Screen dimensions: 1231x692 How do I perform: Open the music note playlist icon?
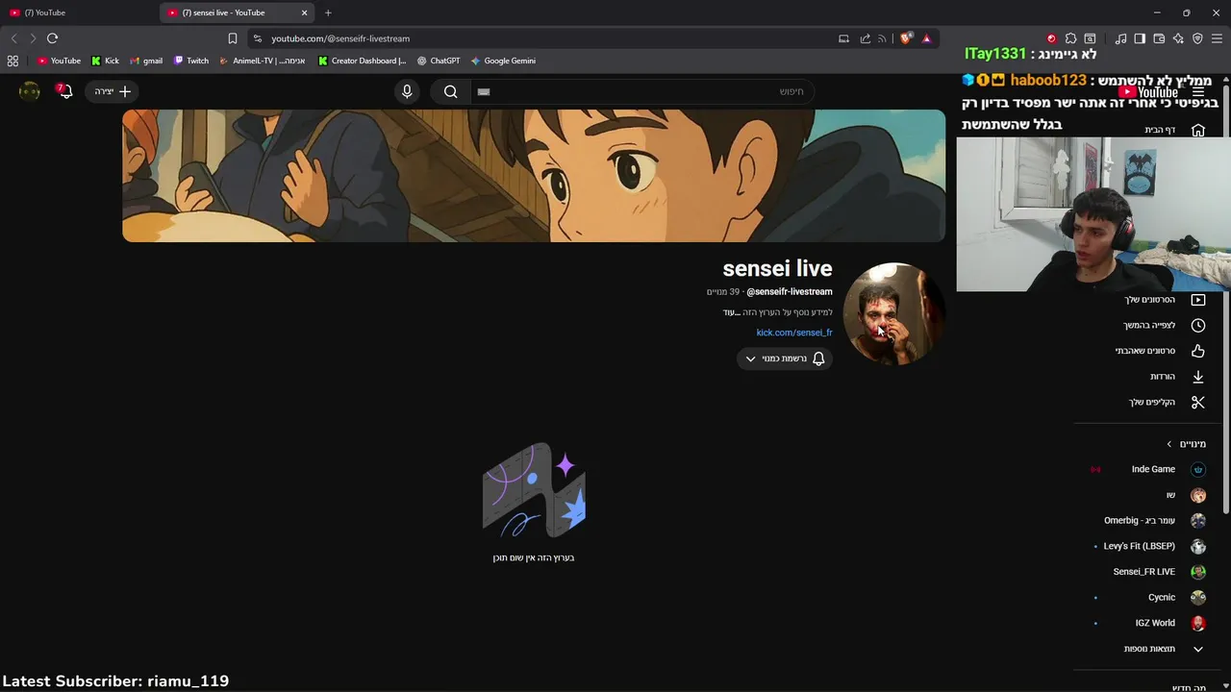point(1120,38)
